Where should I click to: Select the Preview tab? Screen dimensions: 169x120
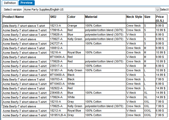pos(27,3)
